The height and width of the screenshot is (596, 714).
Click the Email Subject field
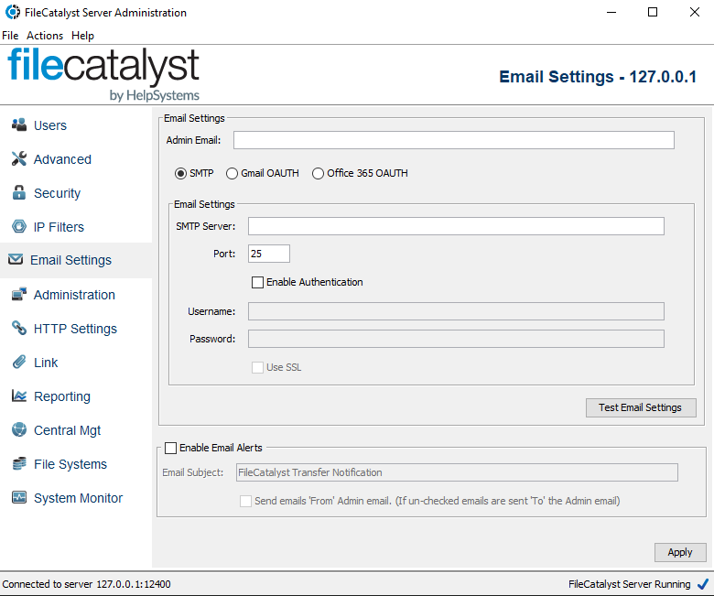[x=457, y=472]
